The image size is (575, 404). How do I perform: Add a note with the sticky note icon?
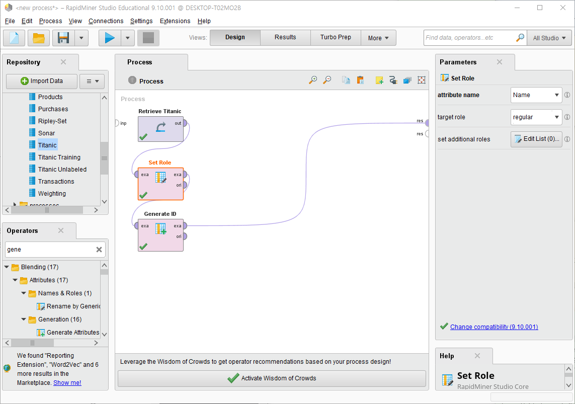tap(379, 80)
